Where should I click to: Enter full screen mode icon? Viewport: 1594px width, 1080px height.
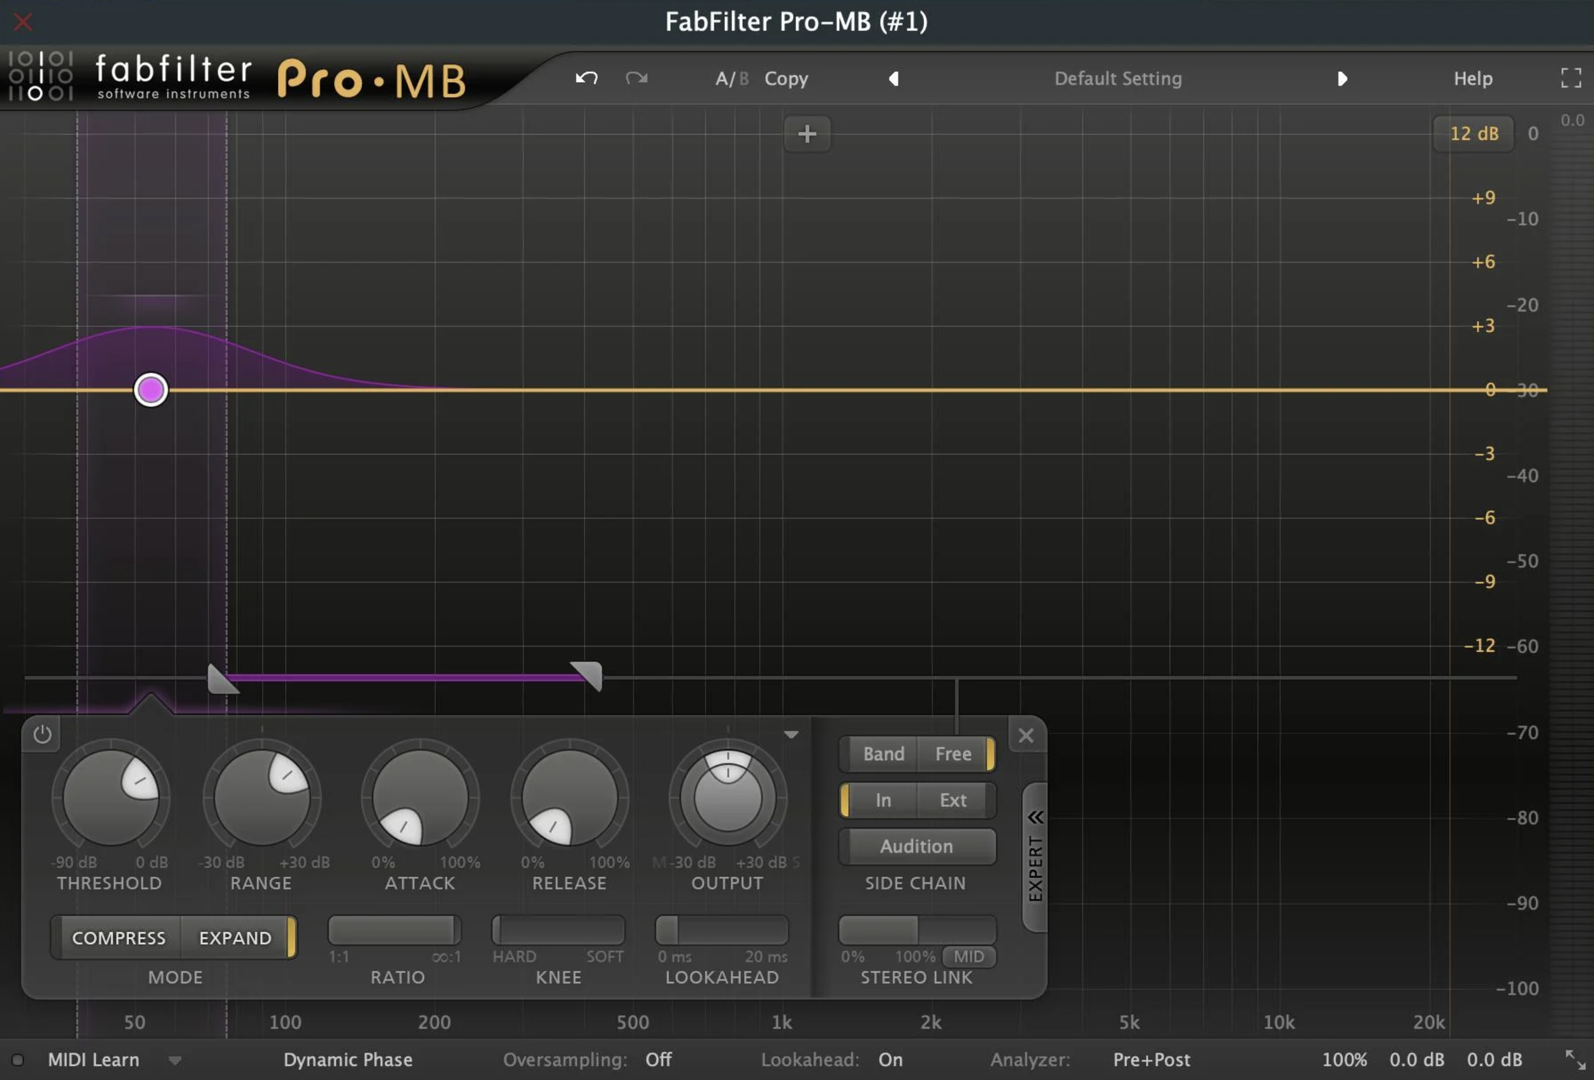(1570, 78)
